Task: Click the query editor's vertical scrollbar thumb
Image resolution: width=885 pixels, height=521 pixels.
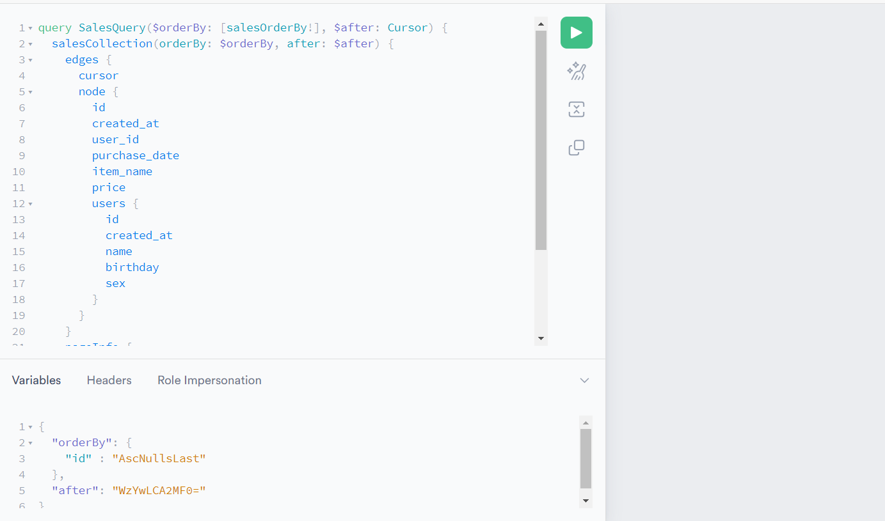Action: (x=541, y=141)
